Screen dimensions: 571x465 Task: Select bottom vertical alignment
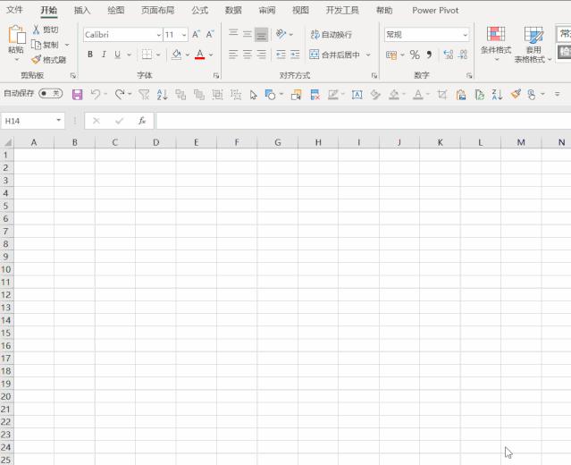pyautogui.click(x=261, y=35)
